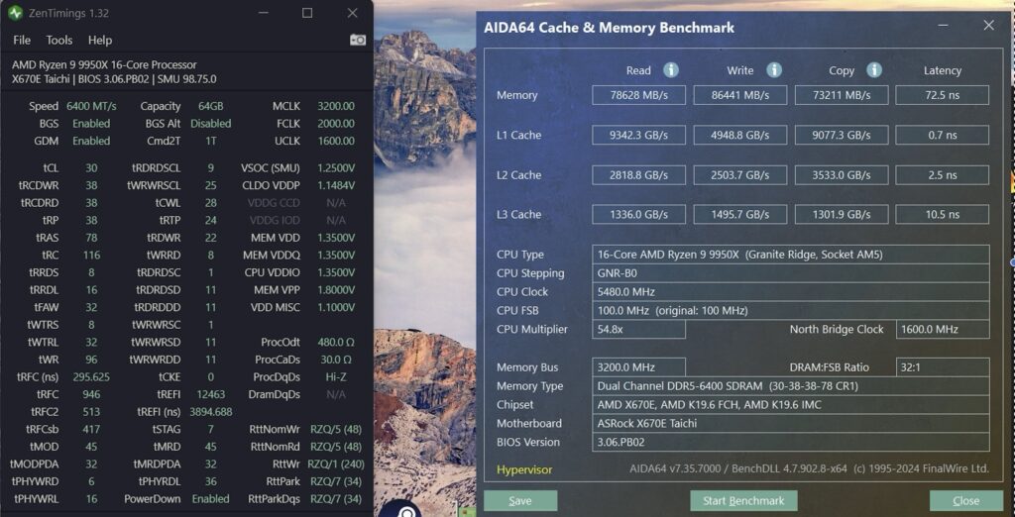Click the Chipset AMD X670E field
The image size is (1015, 517).
click(x=790, y=405)
